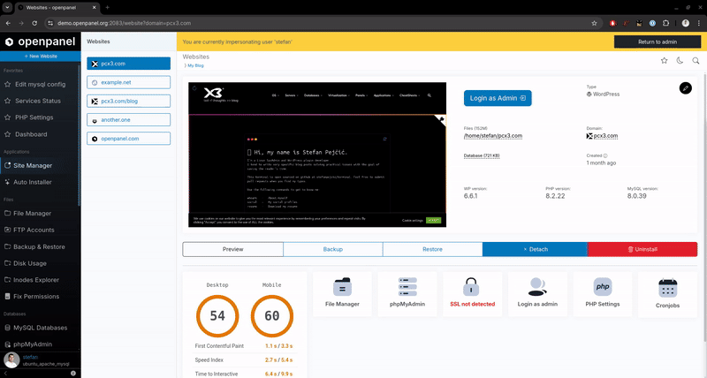Click the Detach button
Viewport: 707px width, 378px height.
(535, 249)
